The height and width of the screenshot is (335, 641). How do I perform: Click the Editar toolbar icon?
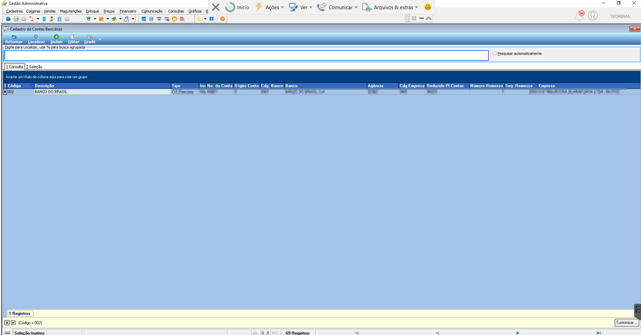[73, 37]
